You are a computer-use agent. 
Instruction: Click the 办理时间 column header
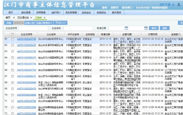click(153, 34)
